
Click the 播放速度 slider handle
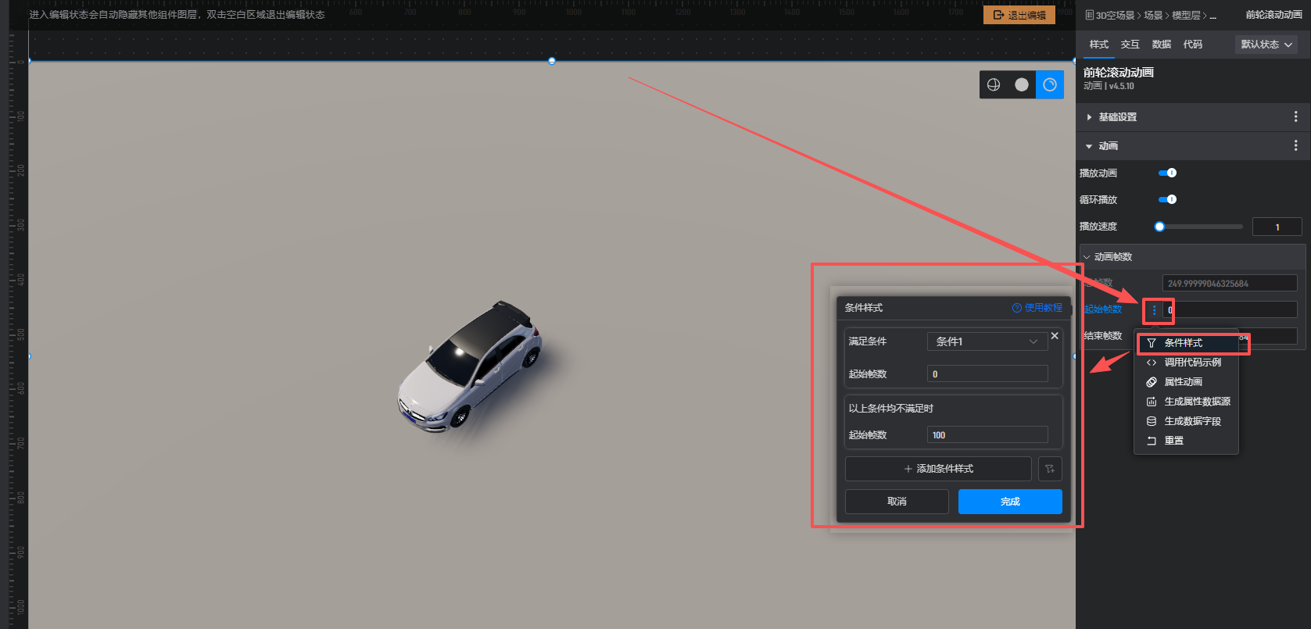1159,227
